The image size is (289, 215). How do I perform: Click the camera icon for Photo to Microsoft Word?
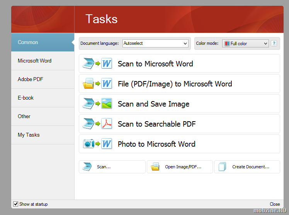click(88, 144)
